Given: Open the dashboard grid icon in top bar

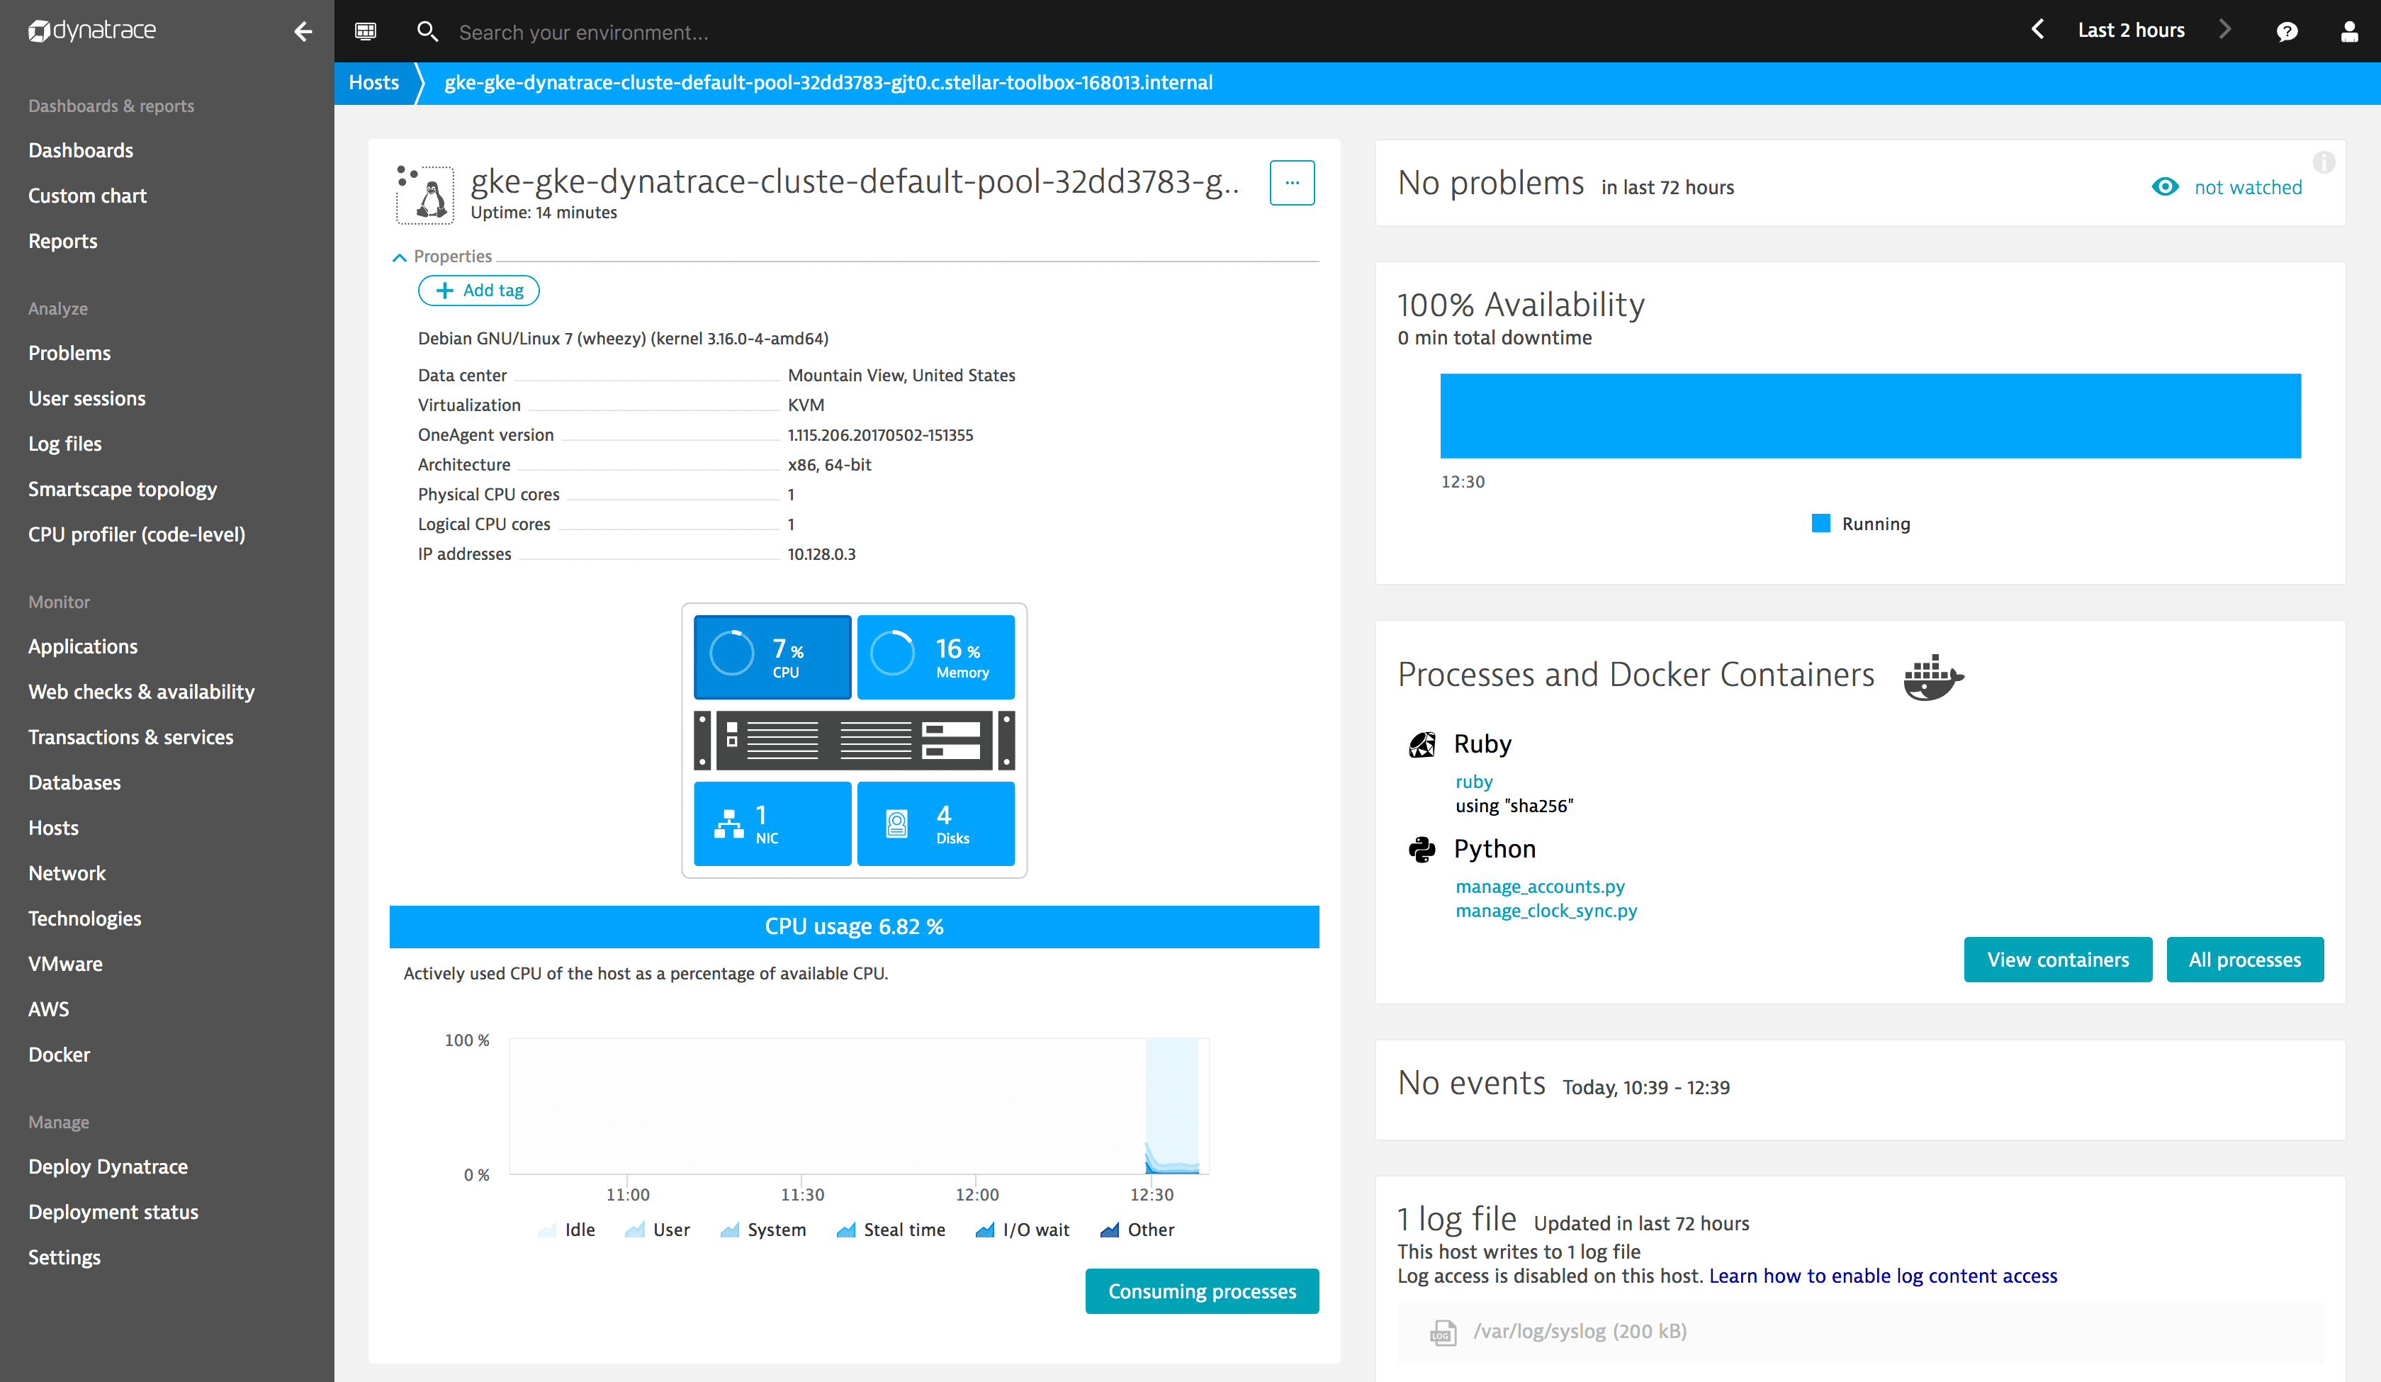Looking at the screenshot, I should coord(366,31).
